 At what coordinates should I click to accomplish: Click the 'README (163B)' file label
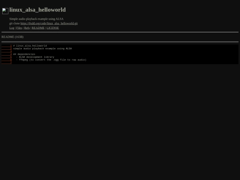click(12, 37)
